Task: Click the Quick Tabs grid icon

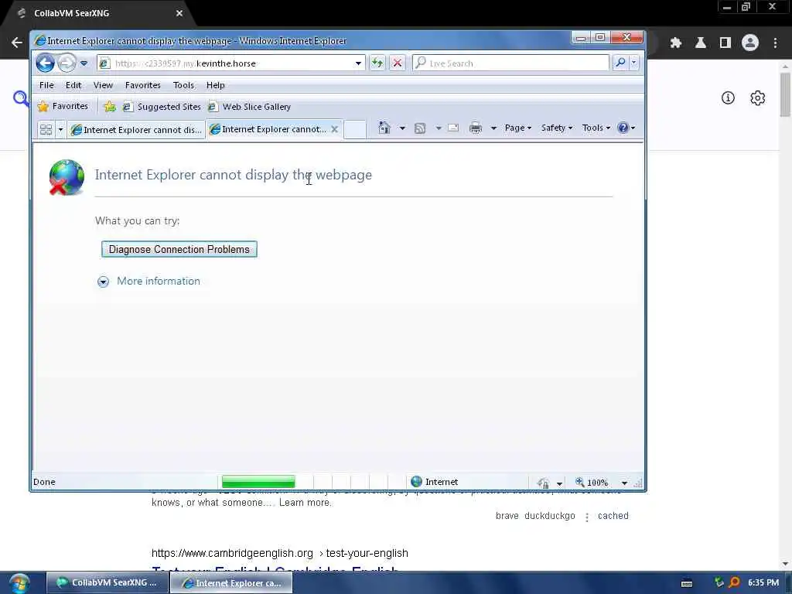Action: pyautogui.click(x=46, y=129)
